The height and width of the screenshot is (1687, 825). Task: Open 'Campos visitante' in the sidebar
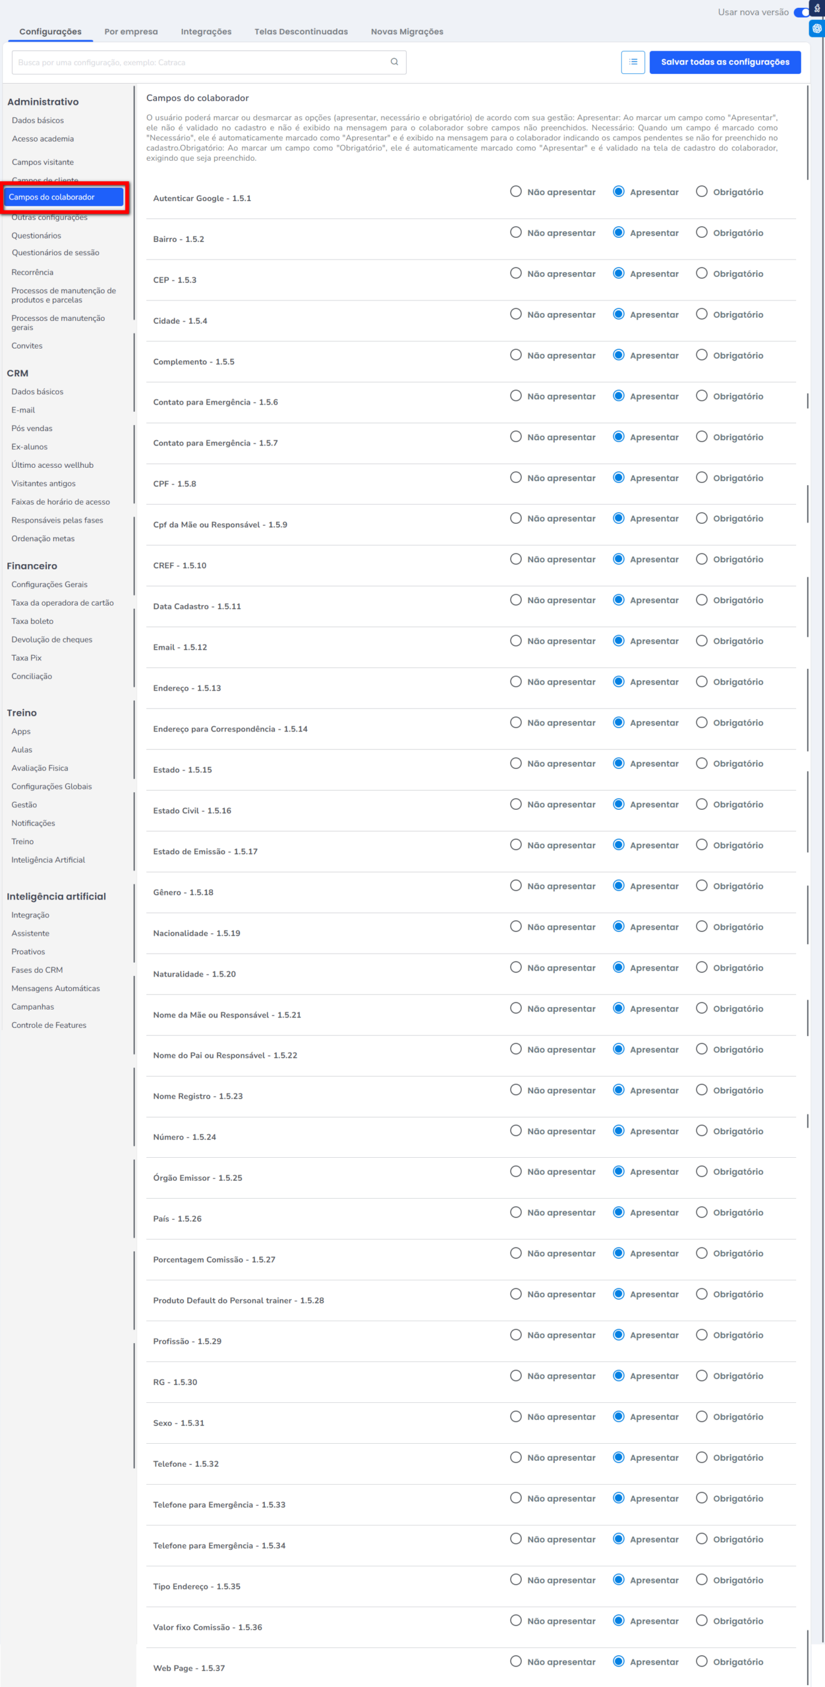(x=43, y=162)
